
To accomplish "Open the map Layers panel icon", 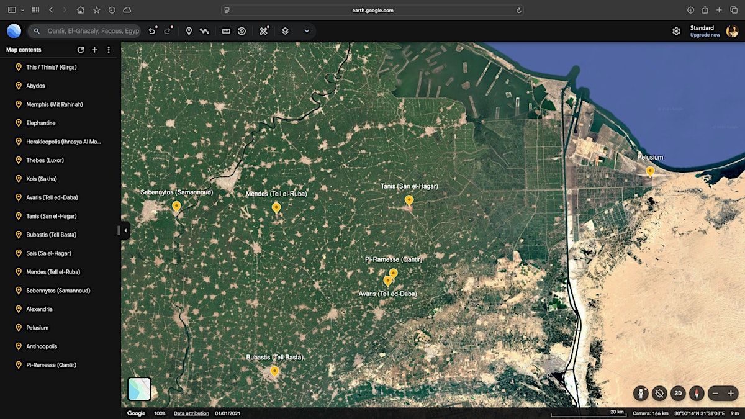I will point(285,31).
